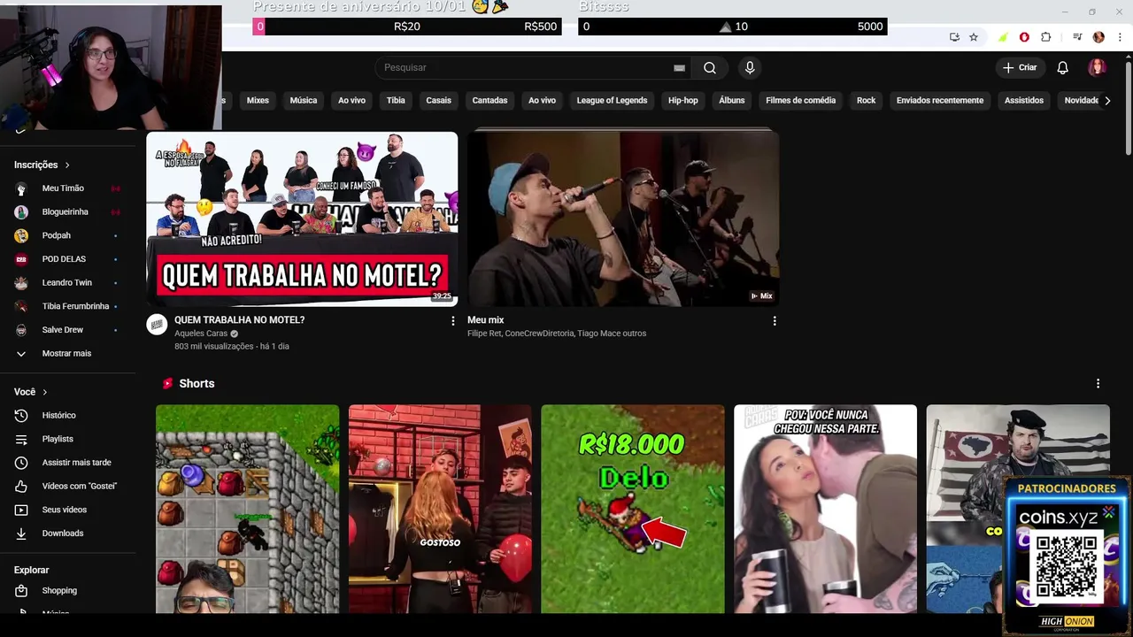Bookmark this page with the star icon
The image size is (1133, 637).
(974, 37)
